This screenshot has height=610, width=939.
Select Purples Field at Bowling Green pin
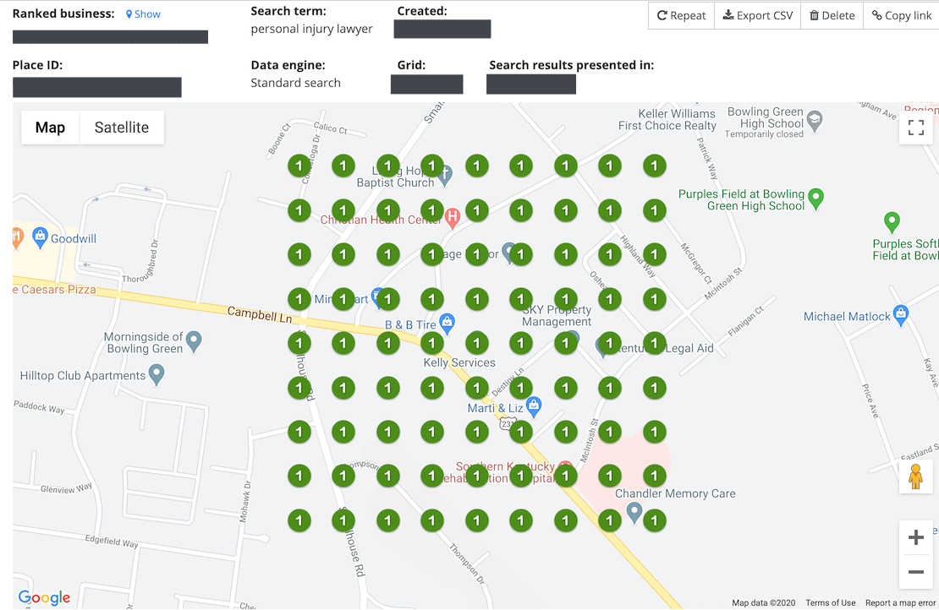(x=815, y=199)
